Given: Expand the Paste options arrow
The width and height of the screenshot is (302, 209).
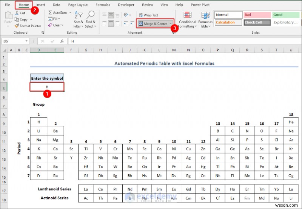Looking at the screenshot, I should (8, 26).
